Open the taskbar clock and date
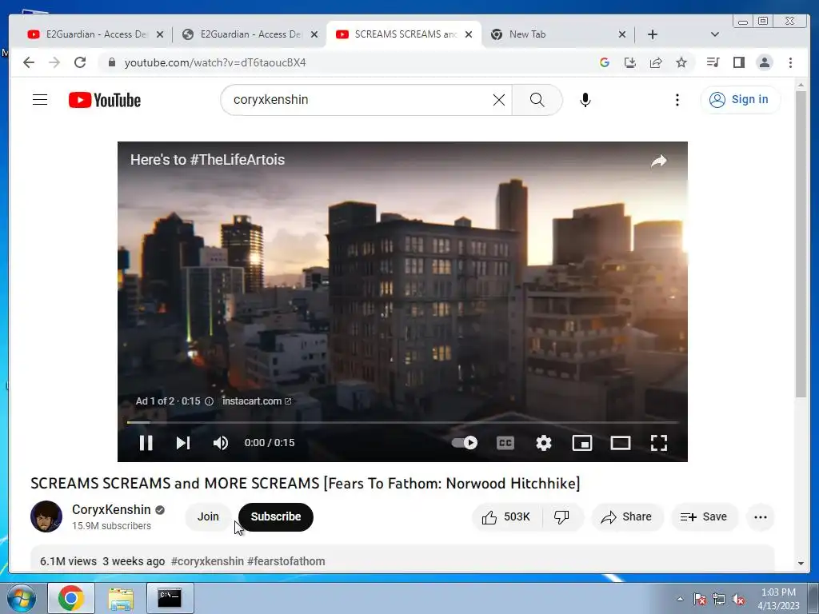This screenshot has height=614, width=819. (778, 599)
